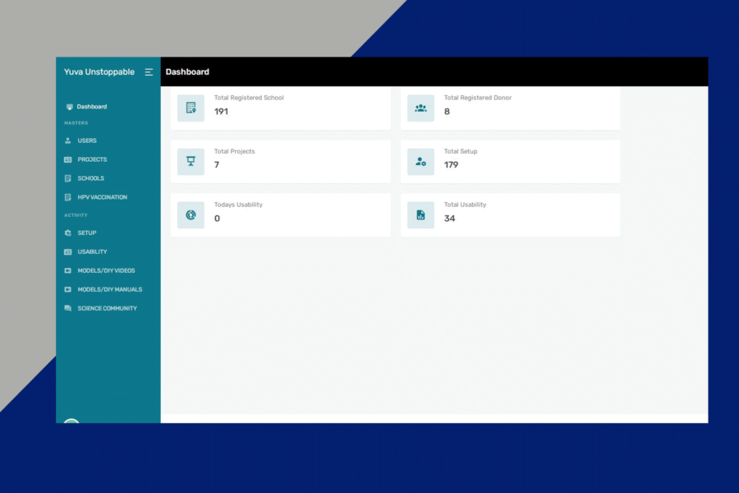Click the Total Registered School building icon

pos(190,108)
